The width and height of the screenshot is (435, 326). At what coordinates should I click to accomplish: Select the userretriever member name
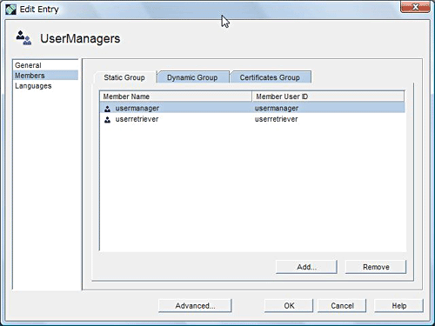pos(137,119)
